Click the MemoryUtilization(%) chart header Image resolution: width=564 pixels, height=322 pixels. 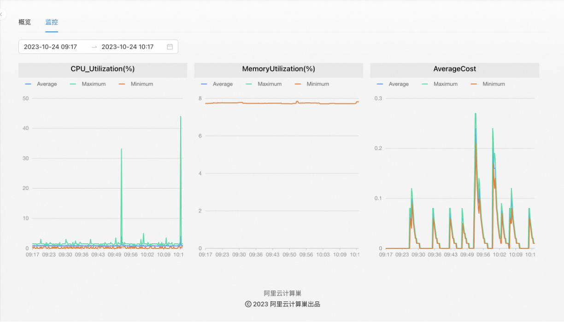[279, 69]
